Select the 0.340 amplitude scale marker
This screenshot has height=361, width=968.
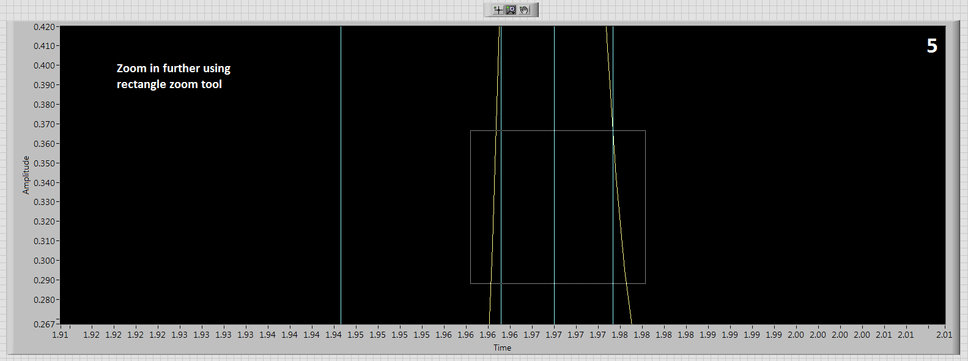44,183
